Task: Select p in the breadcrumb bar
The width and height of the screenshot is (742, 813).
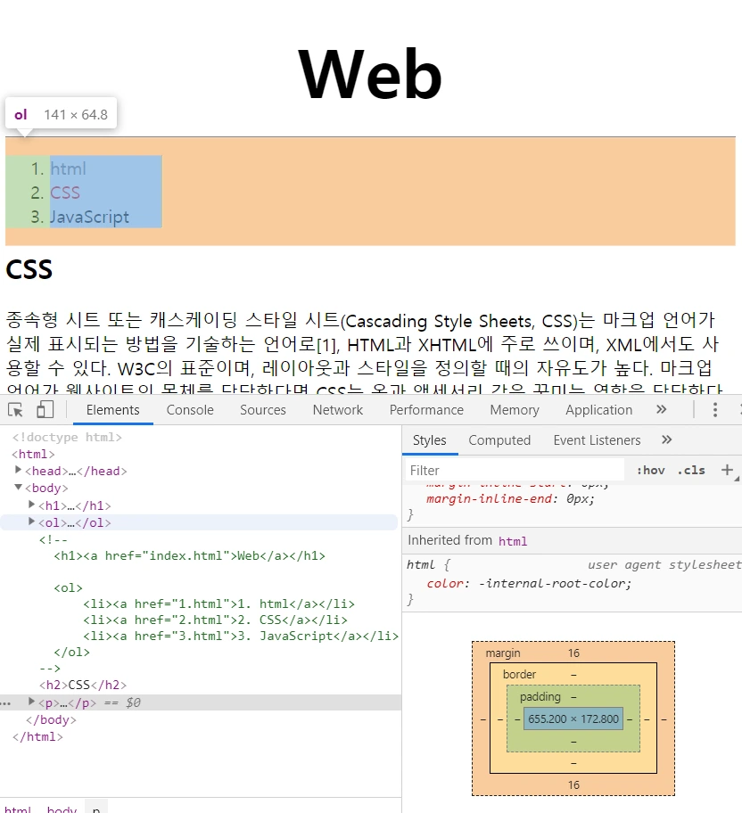Action: tap(96, 808)
